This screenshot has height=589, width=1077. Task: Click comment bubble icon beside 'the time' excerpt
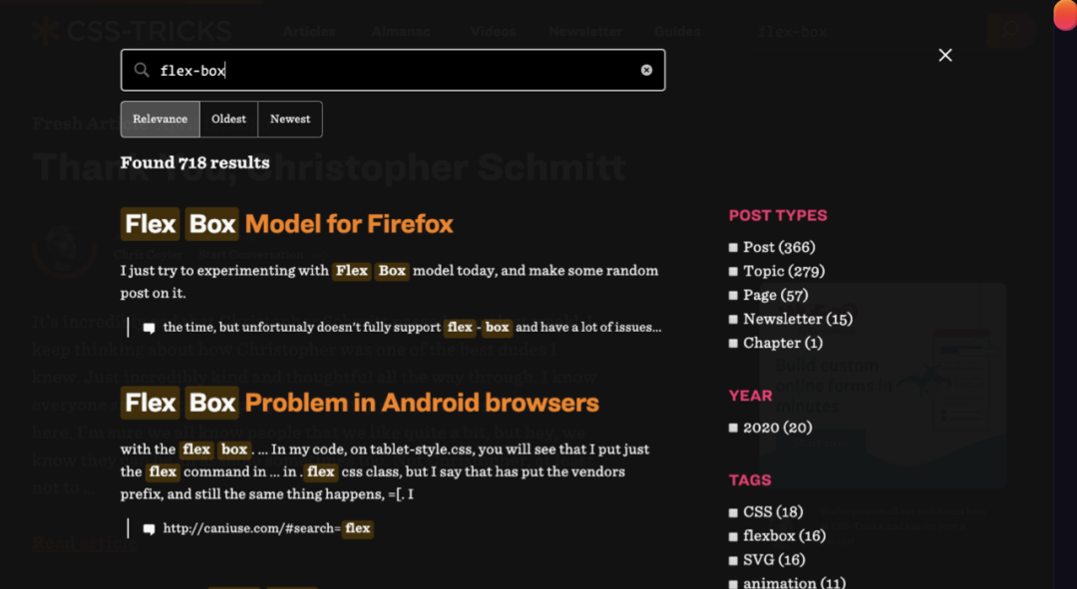pyautogui.click(x=149, y=328)
